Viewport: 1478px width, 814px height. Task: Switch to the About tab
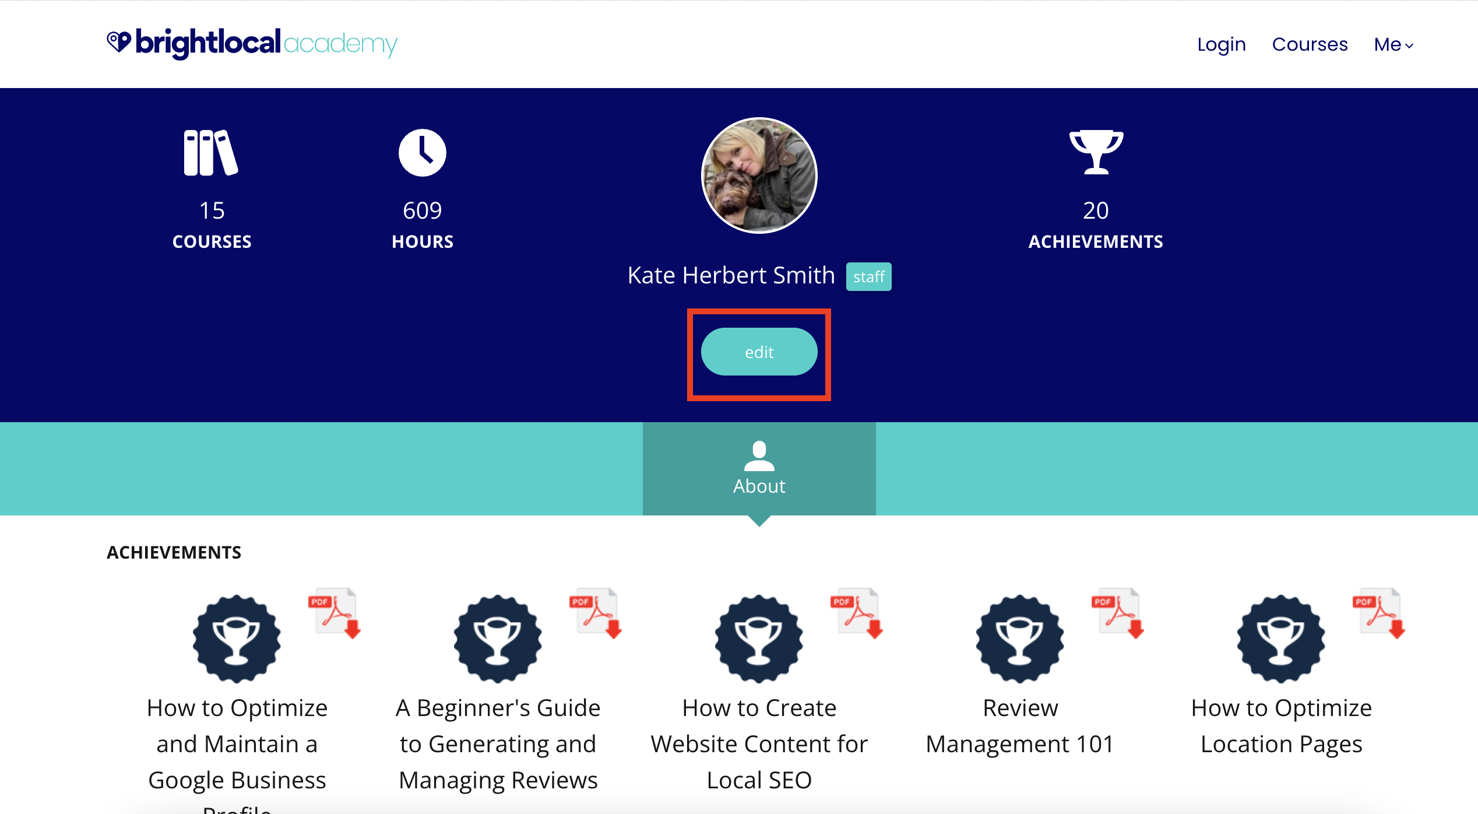coord(758,485)
